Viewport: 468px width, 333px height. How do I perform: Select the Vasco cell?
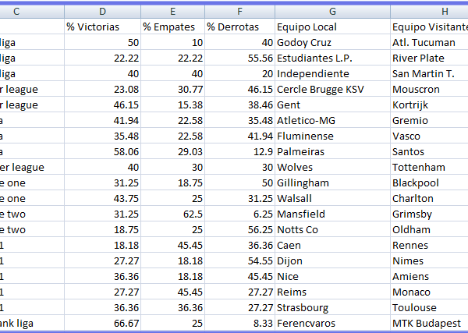tap(429, 136)
